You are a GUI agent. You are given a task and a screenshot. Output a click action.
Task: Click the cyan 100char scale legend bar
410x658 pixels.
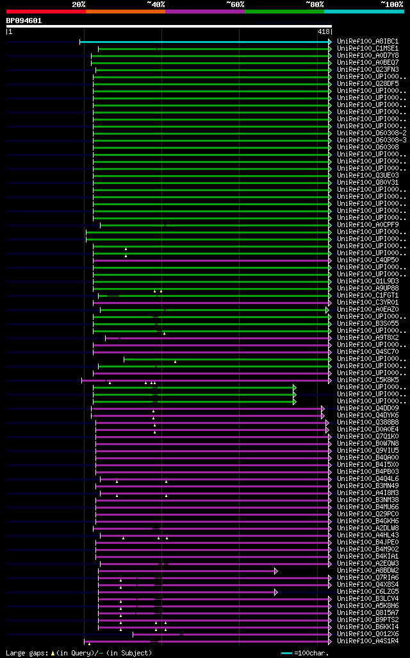coord(286,654)
